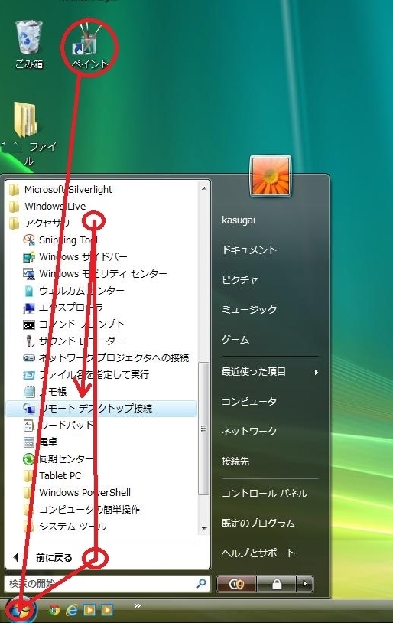Launch last quick launch media icon
Image resolution: width=393 pixels, height=623 pixels.
(107, 609)
